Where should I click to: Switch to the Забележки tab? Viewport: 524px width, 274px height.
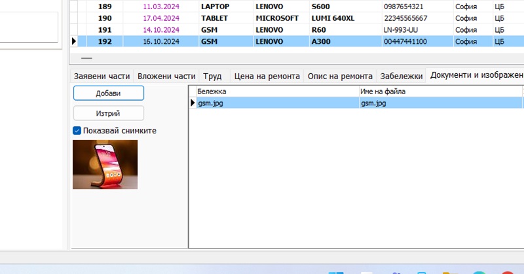[401, 76]
